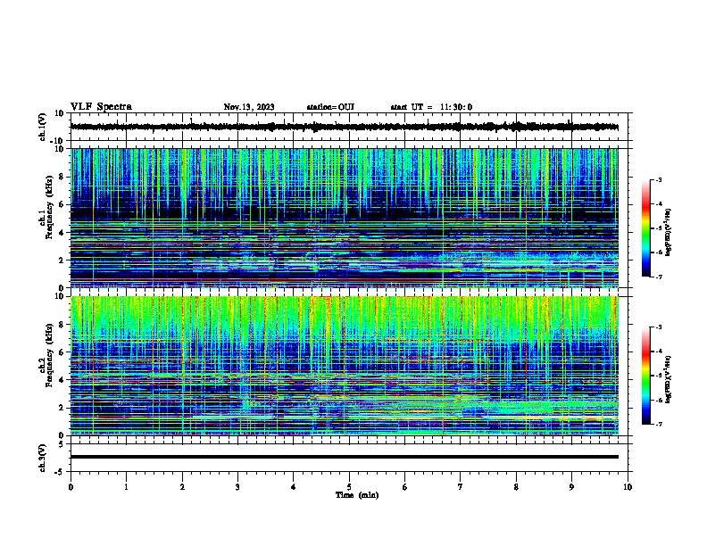The image size is (707, 546).
Task: Select the "start UT = 11:30:0" text
Action: point(431,107)
